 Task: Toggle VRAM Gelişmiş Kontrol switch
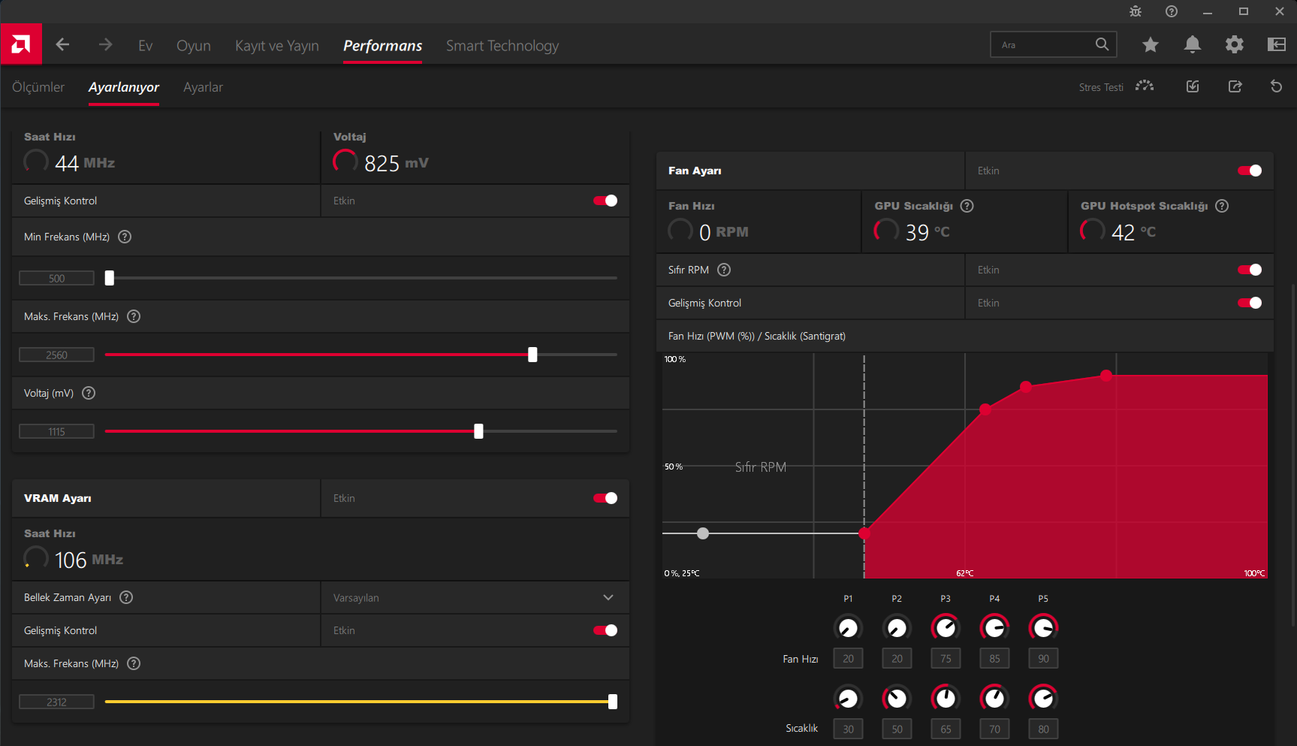click(x=605, y=630)
